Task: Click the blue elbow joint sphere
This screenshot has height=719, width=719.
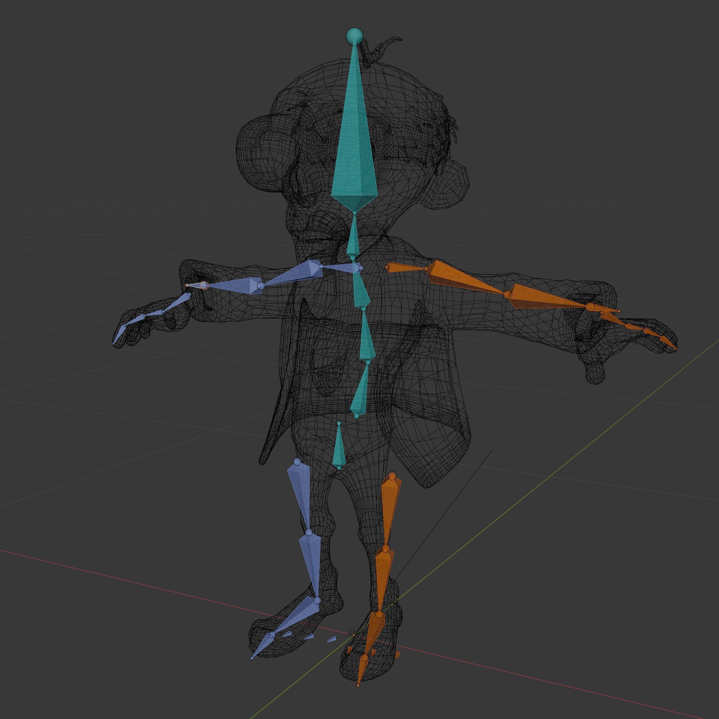Action: click(261, 286)
